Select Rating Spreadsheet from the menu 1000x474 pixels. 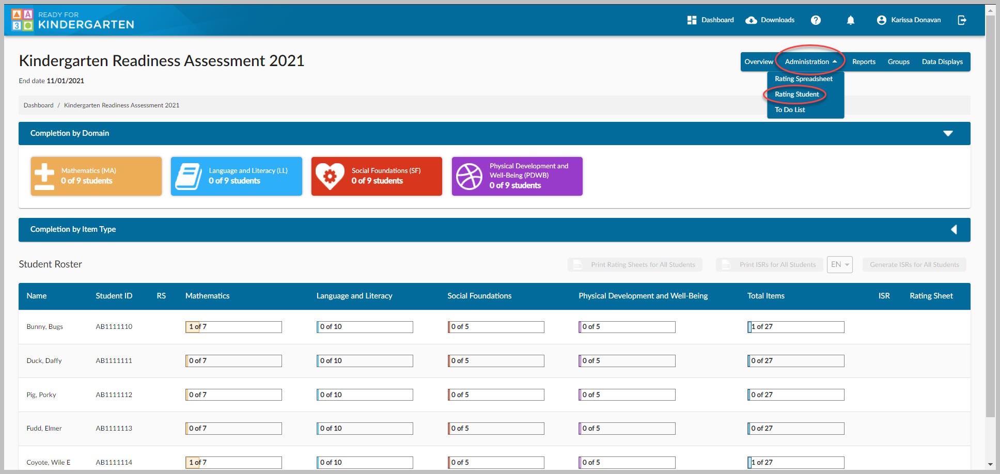coord(804,78)
